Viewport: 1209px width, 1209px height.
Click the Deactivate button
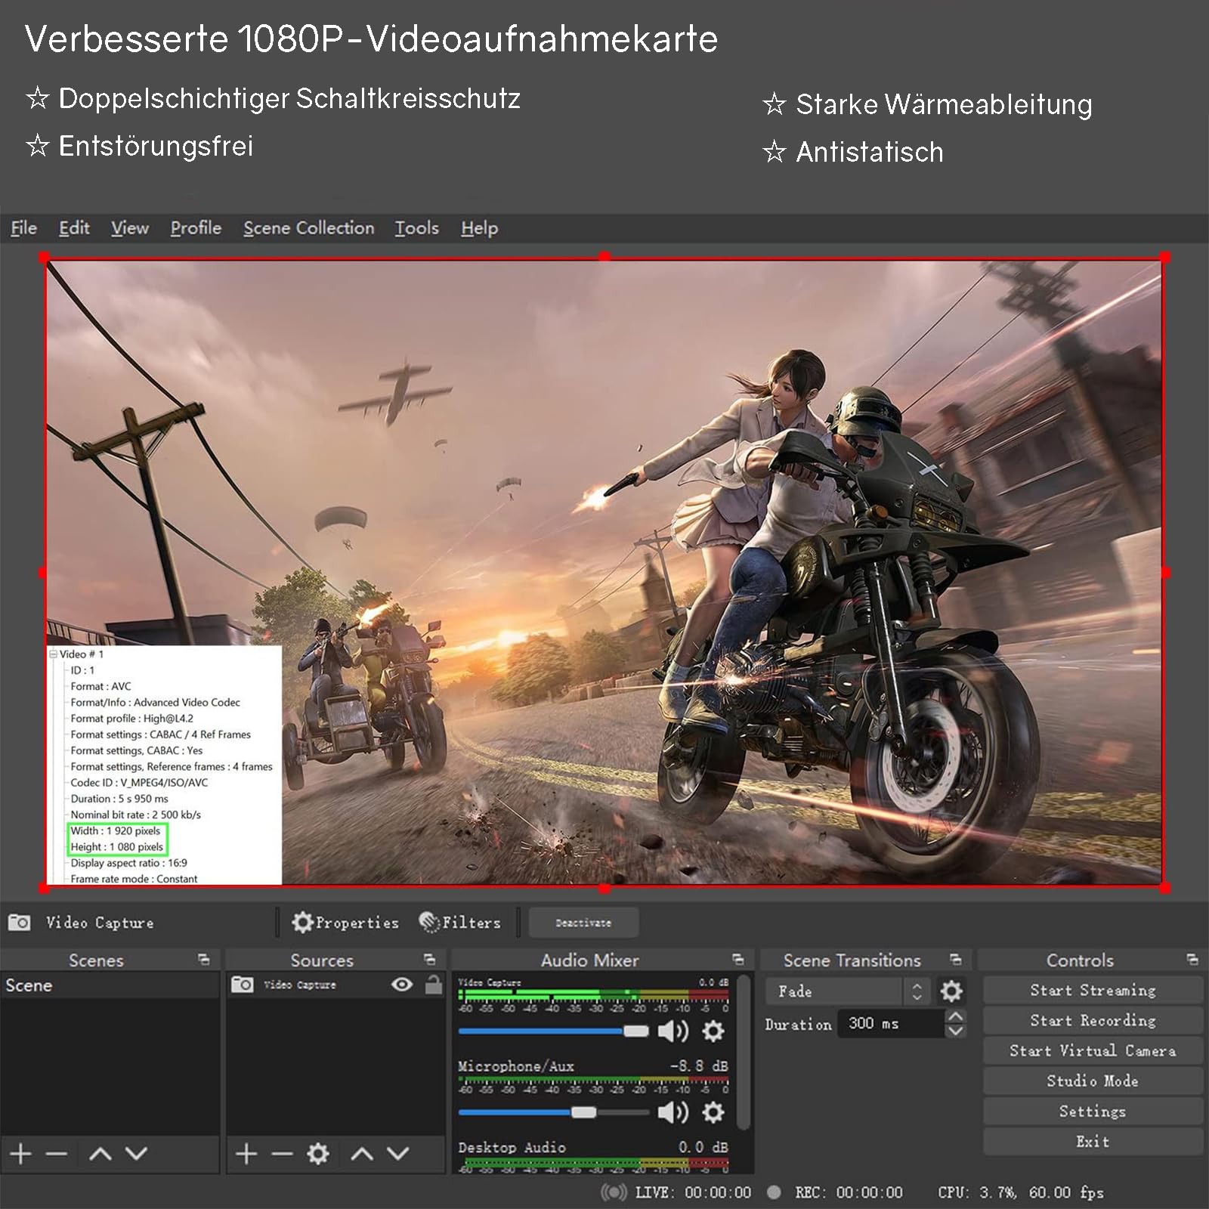pyautogui.click(x=583, y=923)
